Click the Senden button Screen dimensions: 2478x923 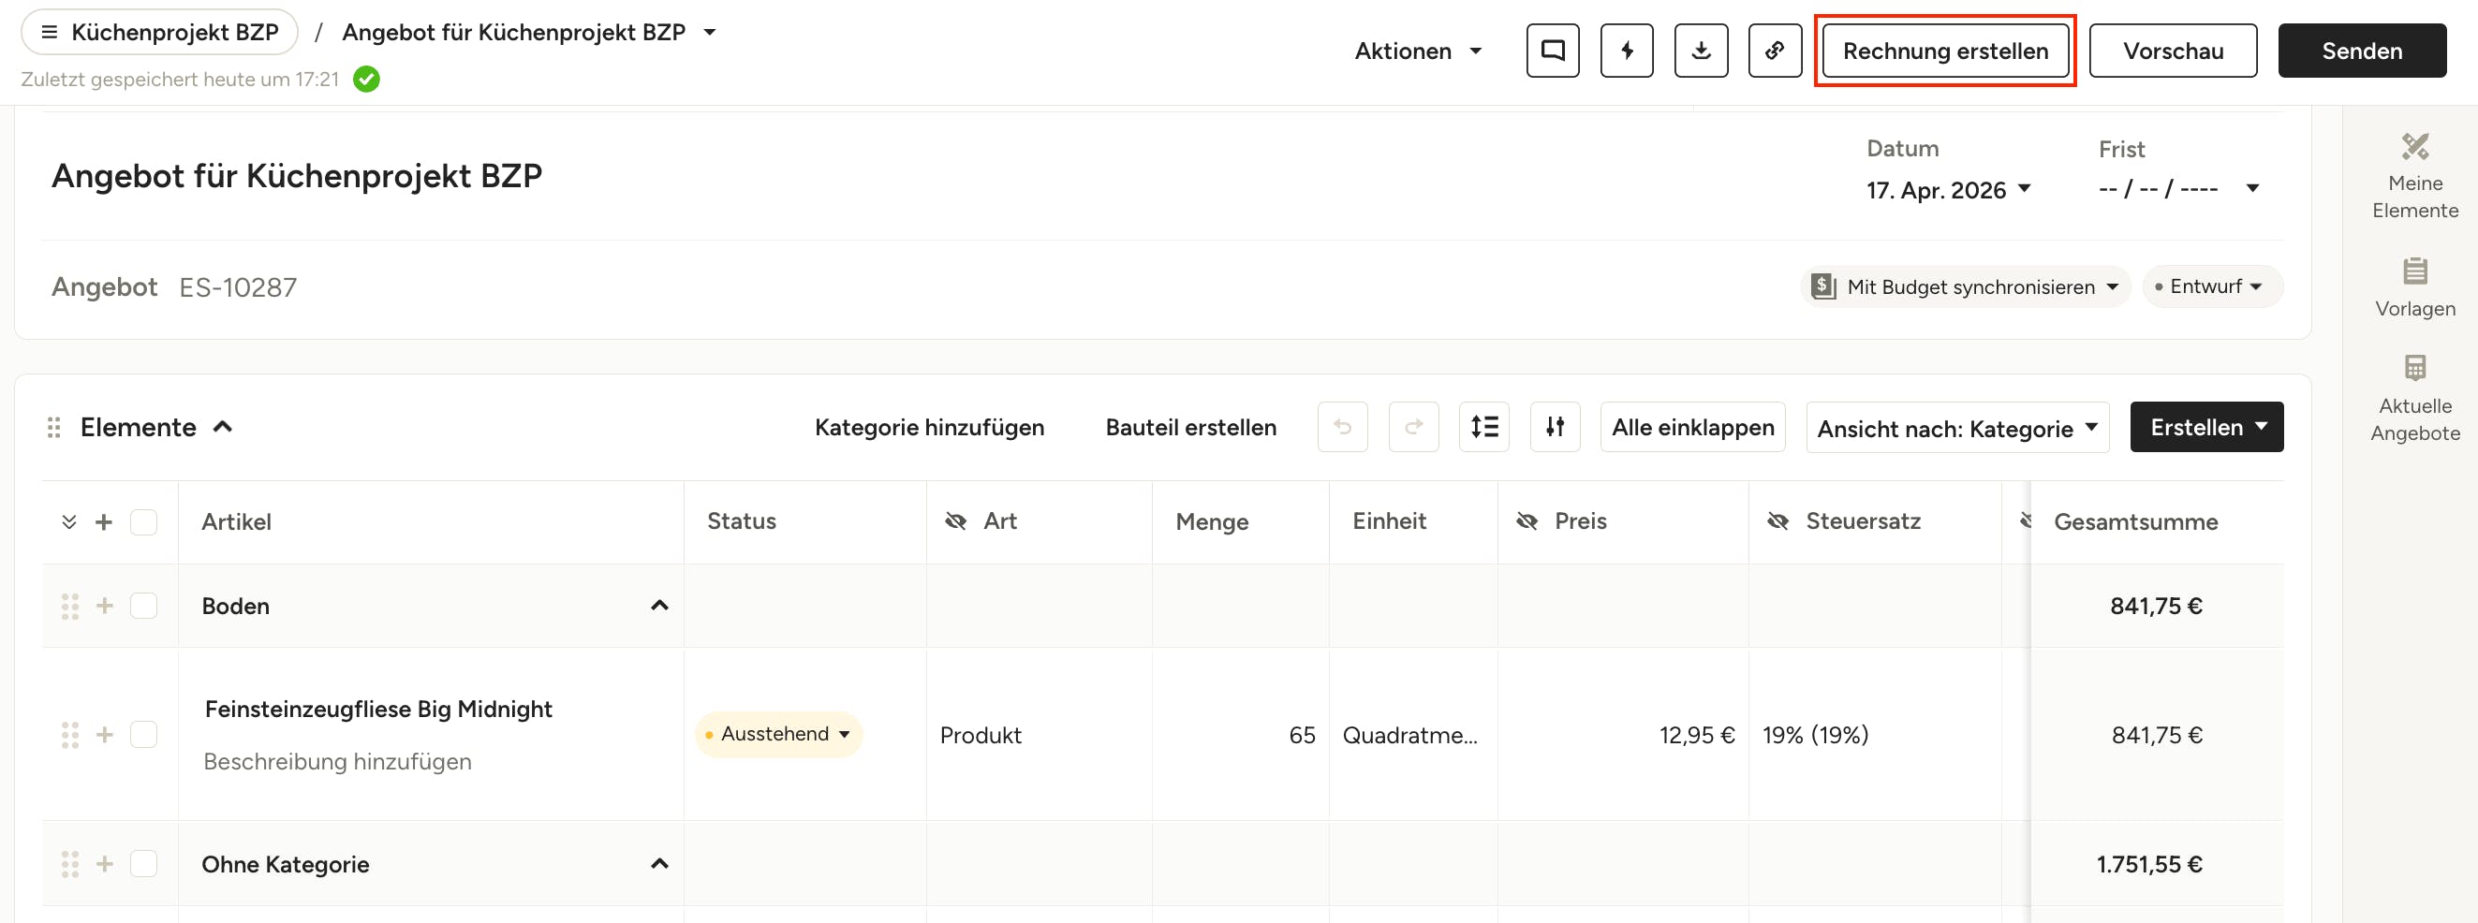(x=2362, y=51)
